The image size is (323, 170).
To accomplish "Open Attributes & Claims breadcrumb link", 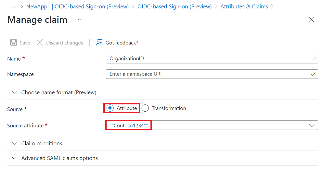I will point(244,6).
